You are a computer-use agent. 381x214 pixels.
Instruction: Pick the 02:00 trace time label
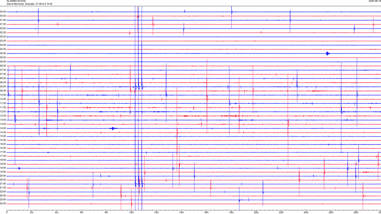[x=3, y=29]
